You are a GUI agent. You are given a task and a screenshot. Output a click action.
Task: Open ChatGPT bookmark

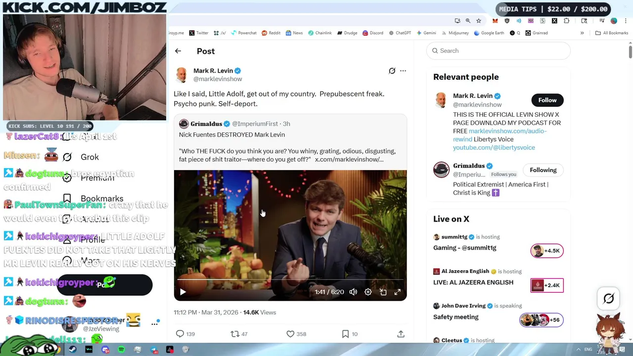point(400,33)
